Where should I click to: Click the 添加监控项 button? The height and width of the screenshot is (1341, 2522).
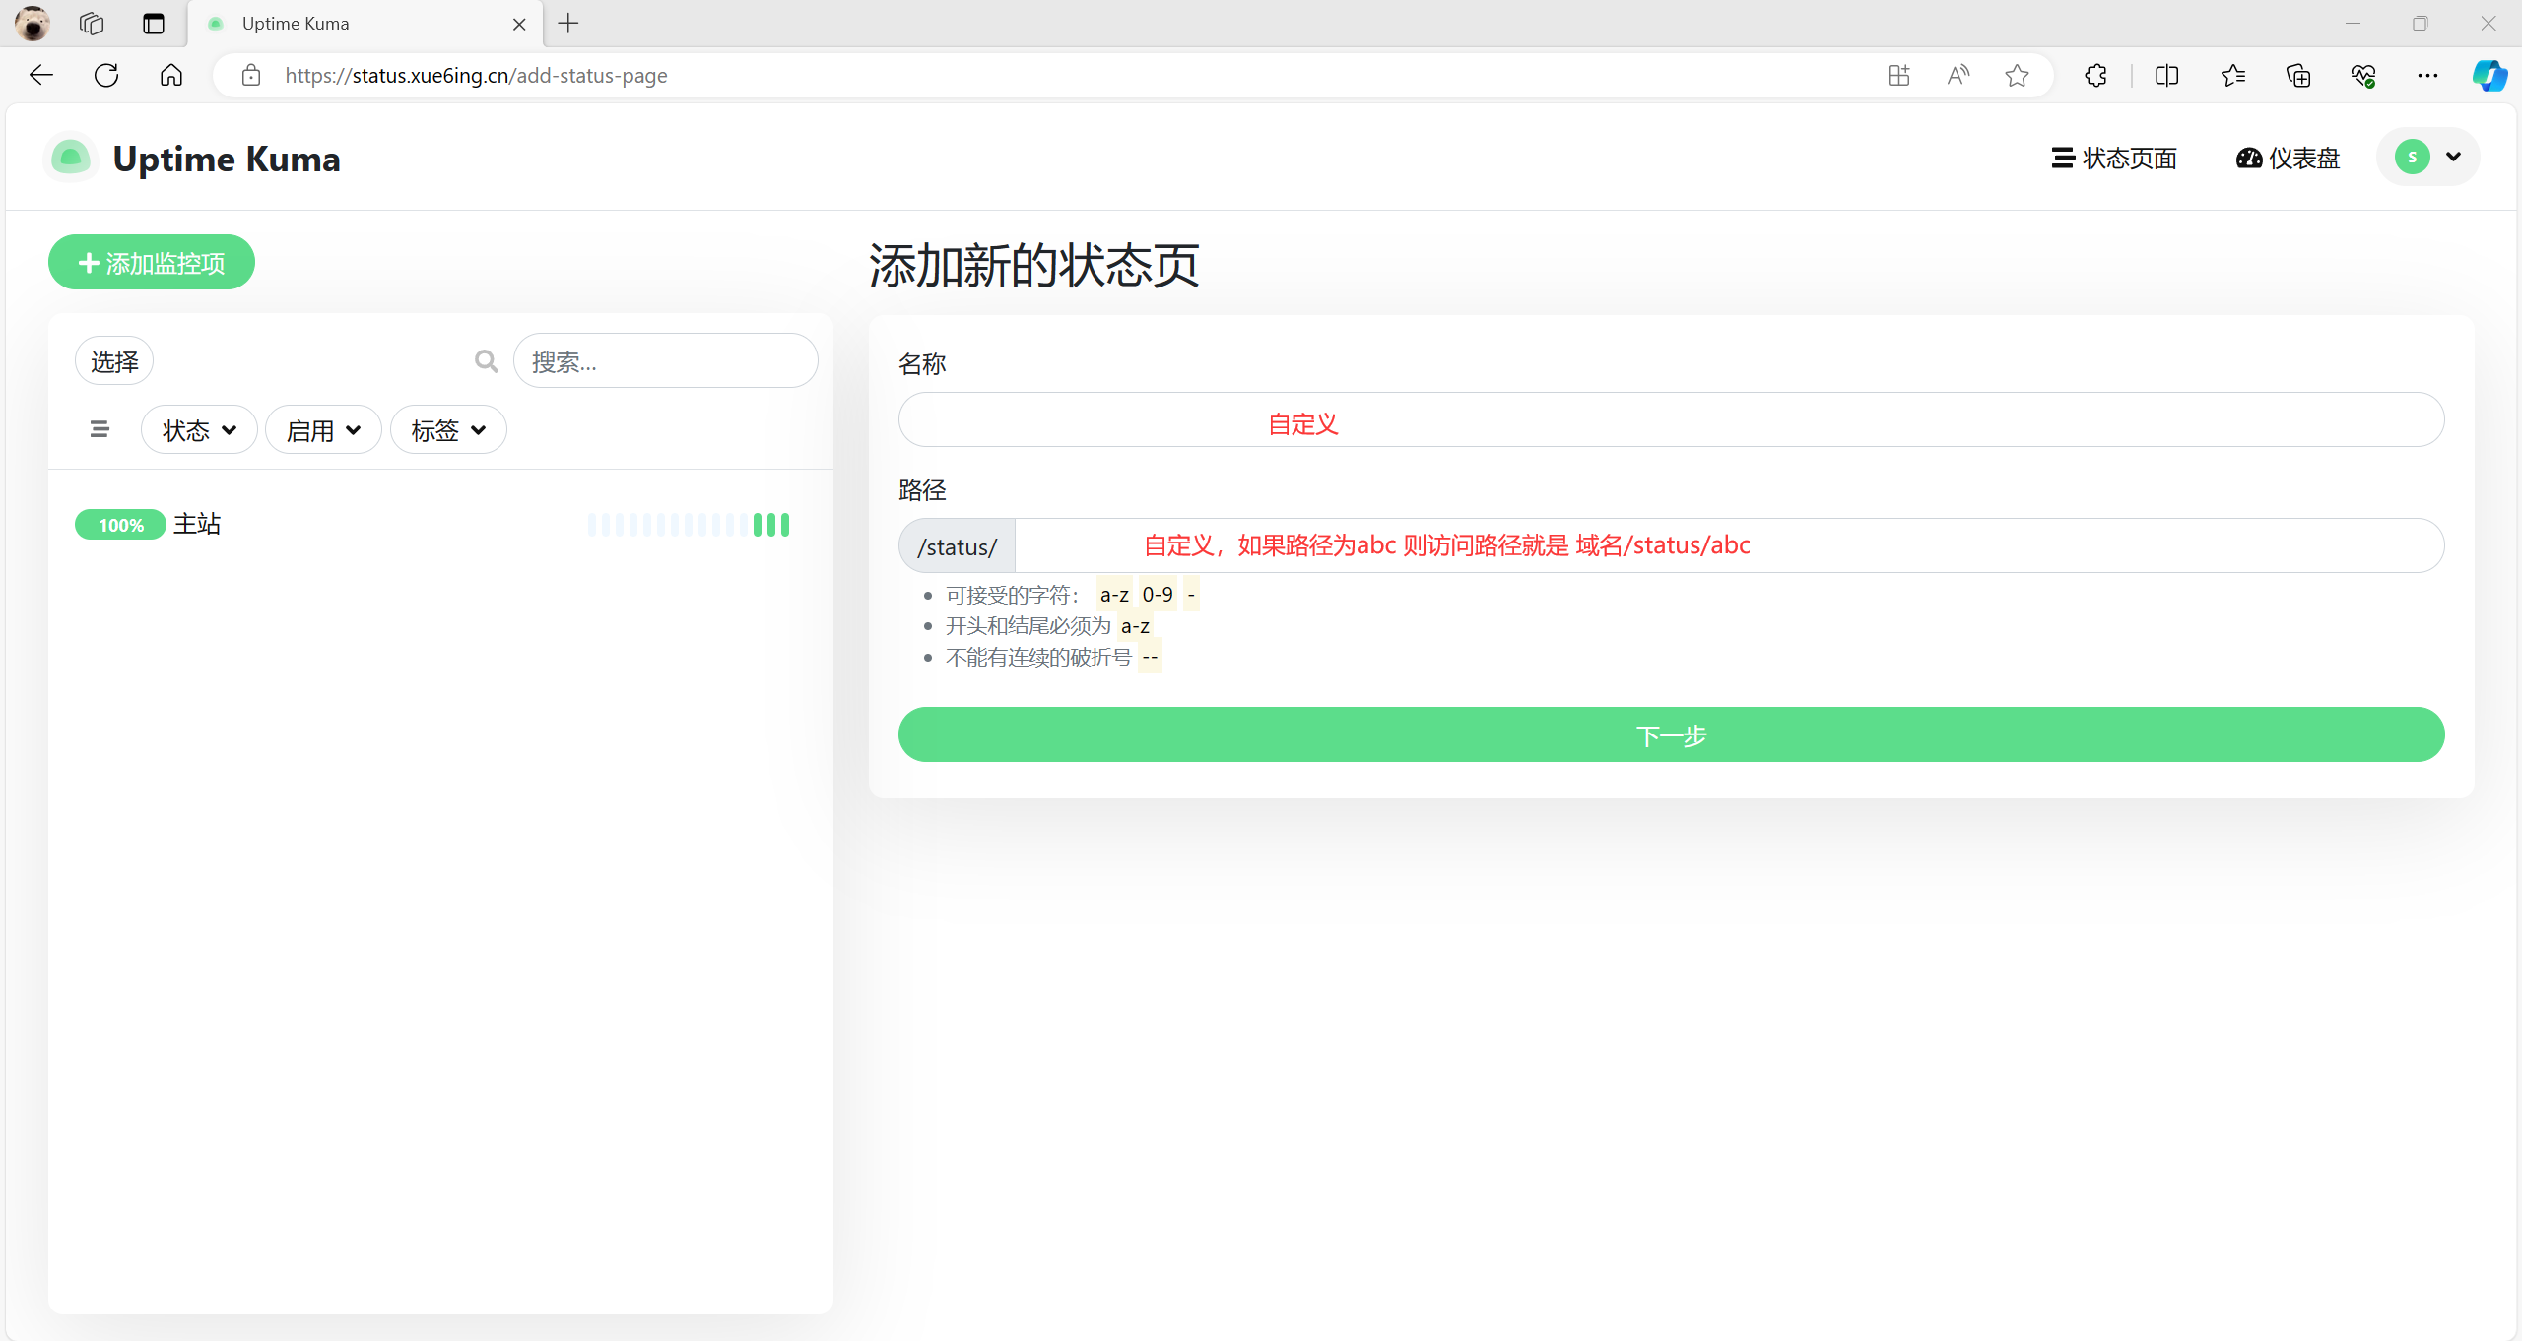(x=152, y=262)
